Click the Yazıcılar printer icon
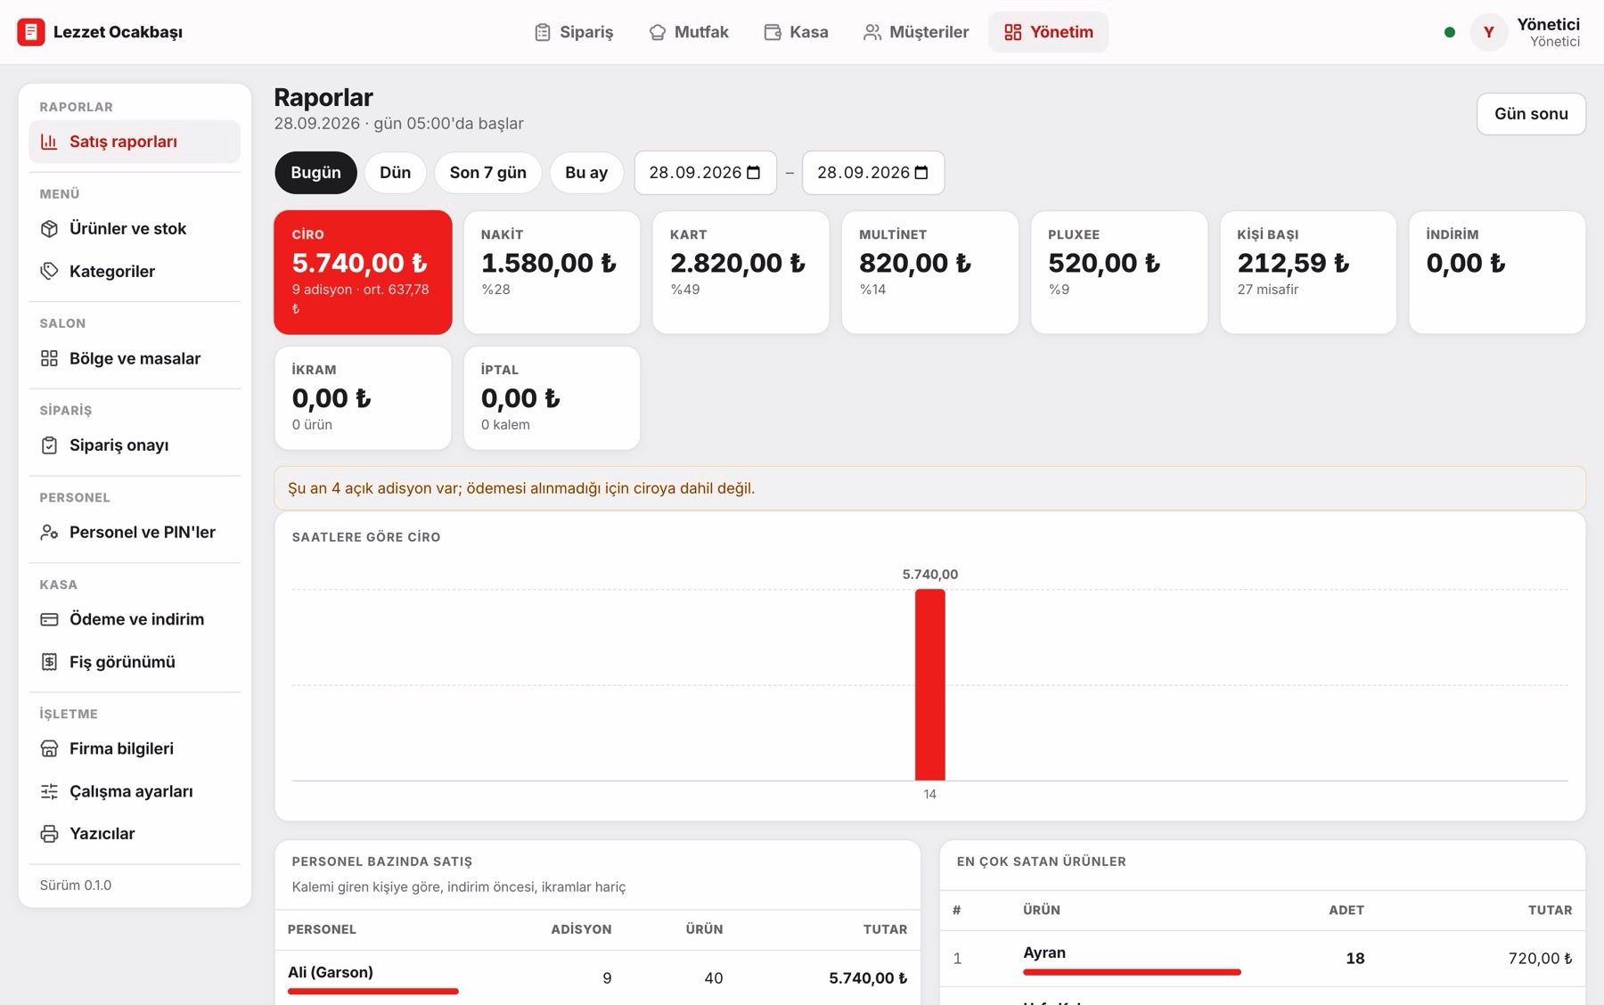The width and height of the screenshot is (1604, 1005). 49,834
